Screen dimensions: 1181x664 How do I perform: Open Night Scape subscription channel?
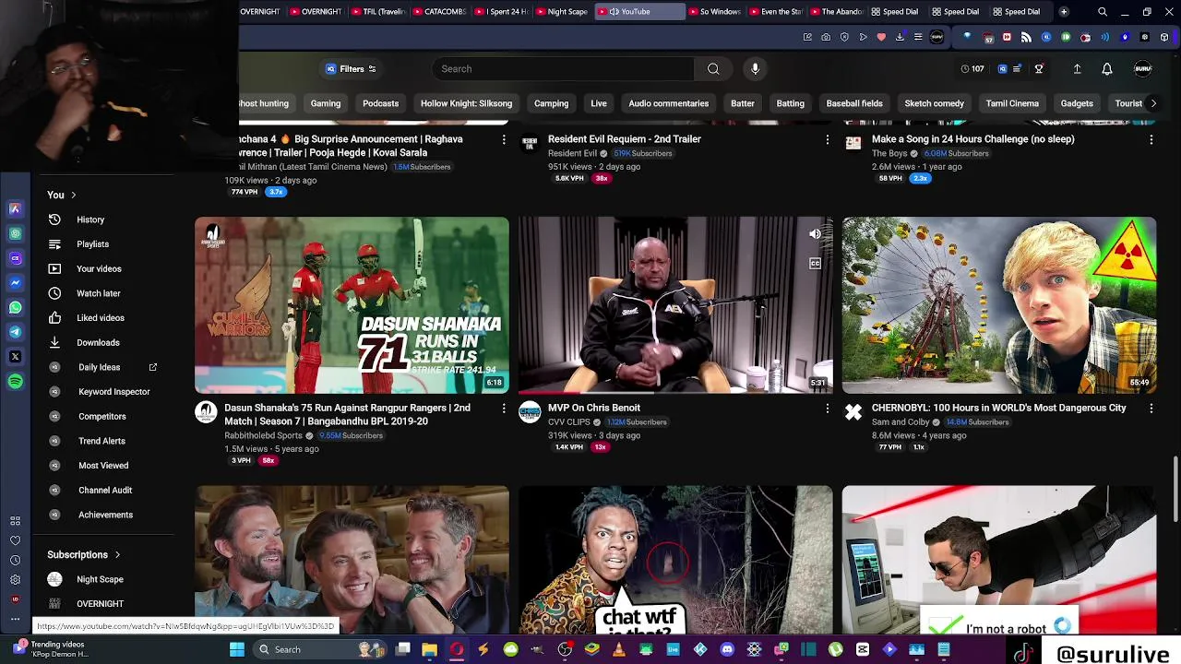100,579
